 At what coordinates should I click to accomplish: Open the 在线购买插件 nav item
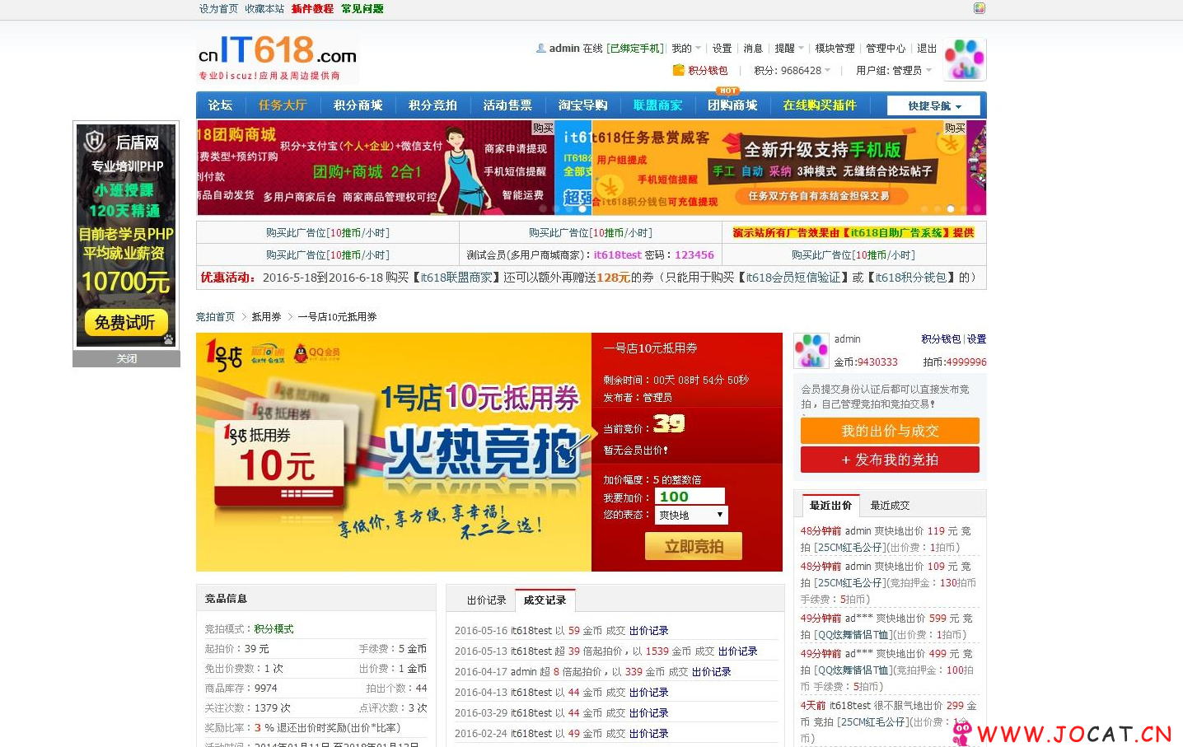[820, 105]
